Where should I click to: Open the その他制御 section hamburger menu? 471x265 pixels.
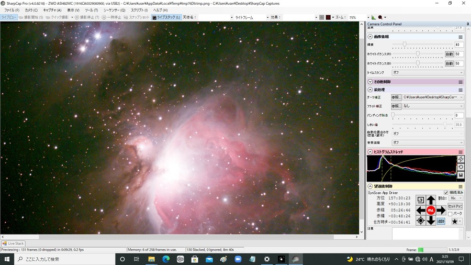click(x=461, y=82)
